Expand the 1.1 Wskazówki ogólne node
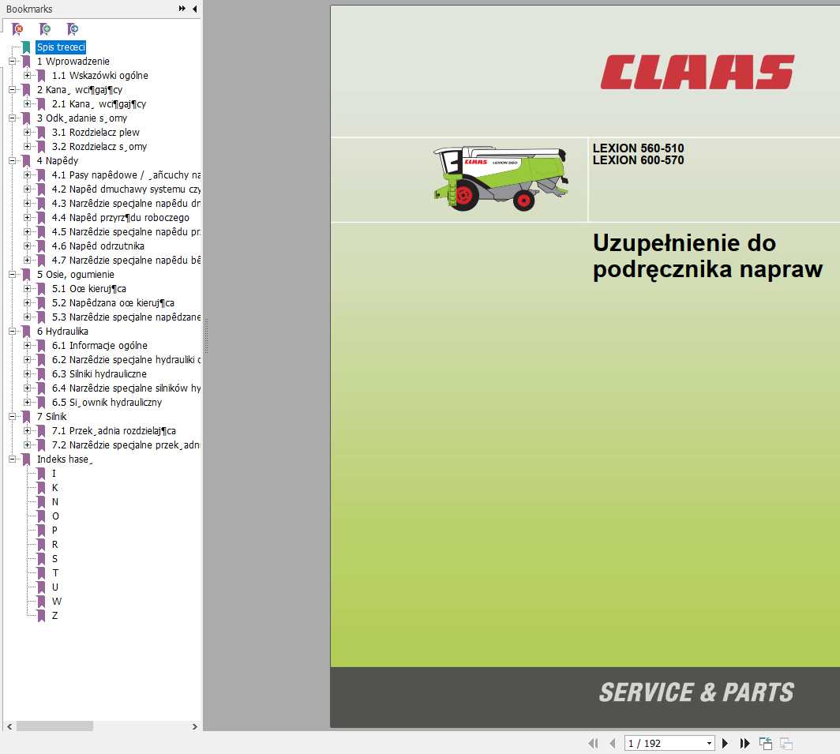 (28, 76)
